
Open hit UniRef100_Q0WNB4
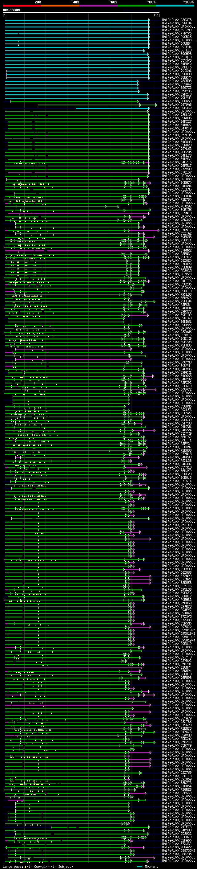[x=177, y=43]
